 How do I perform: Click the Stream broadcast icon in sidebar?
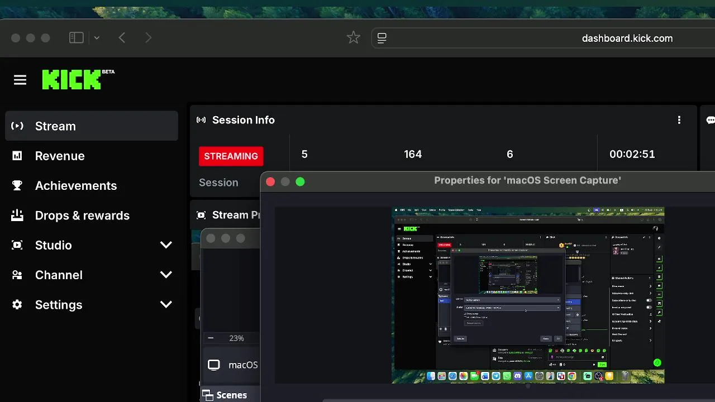[x=17, y=126]
